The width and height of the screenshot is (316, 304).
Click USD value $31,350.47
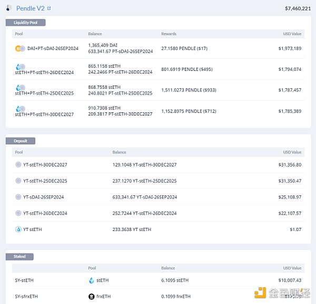(290, 181)
